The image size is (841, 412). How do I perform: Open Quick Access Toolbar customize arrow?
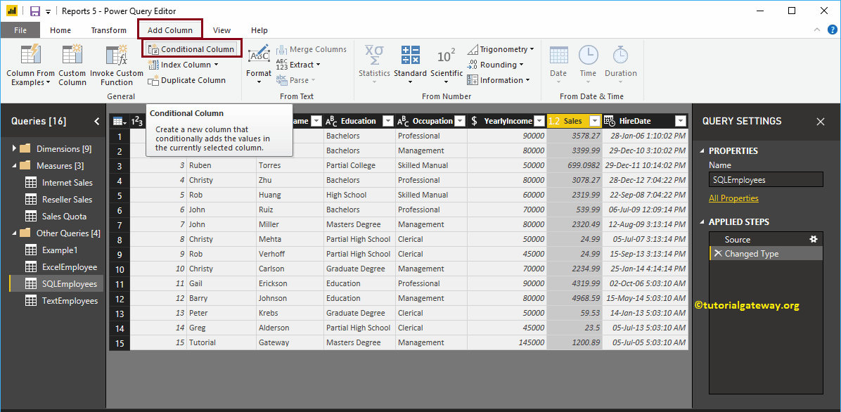pos(49,11)
